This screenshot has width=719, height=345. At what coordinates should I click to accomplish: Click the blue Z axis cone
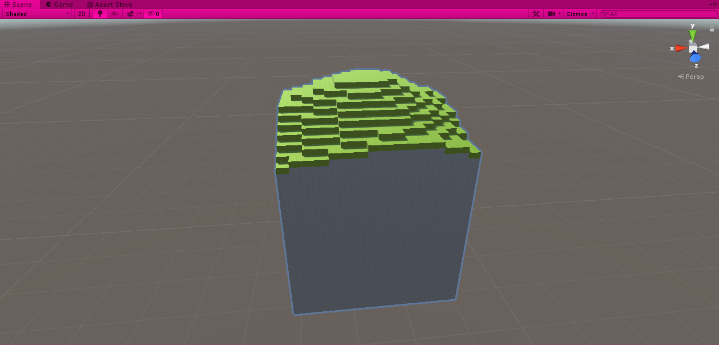click(x=695, y=57)
